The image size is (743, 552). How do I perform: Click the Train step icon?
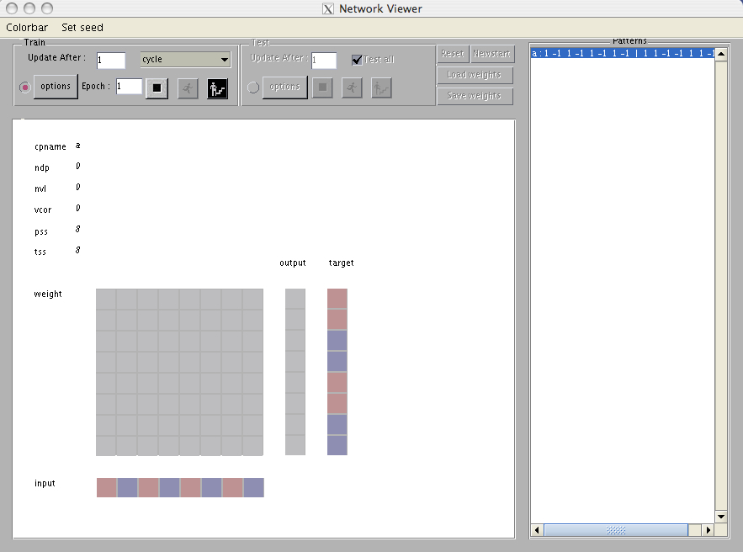tap(218, 88)
